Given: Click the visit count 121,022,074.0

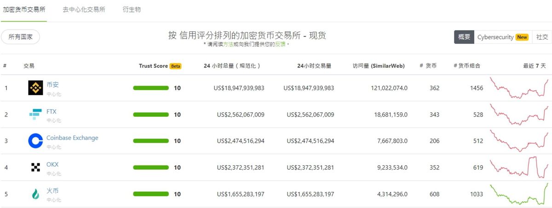Looking at the screenshot, I should pos(389,88).
